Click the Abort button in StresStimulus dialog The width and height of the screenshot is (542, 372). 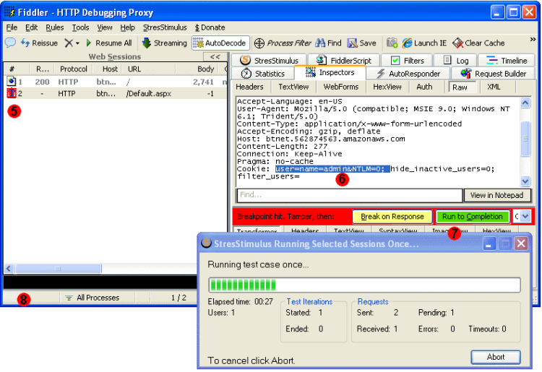[496, 357]
